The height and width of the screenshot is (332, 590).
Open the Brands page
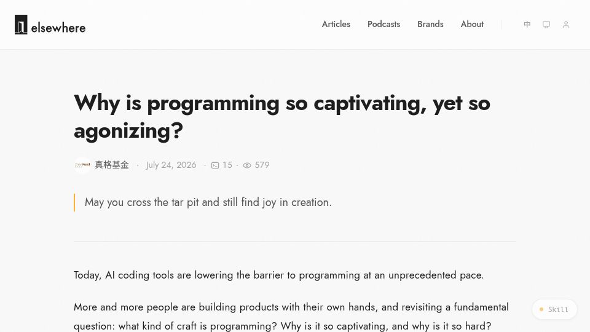(430, 24)
